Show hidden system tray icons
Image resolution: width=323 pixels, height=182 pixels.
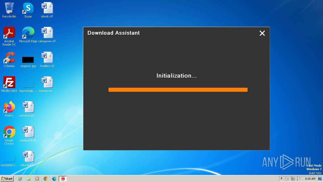click(282, 179)
